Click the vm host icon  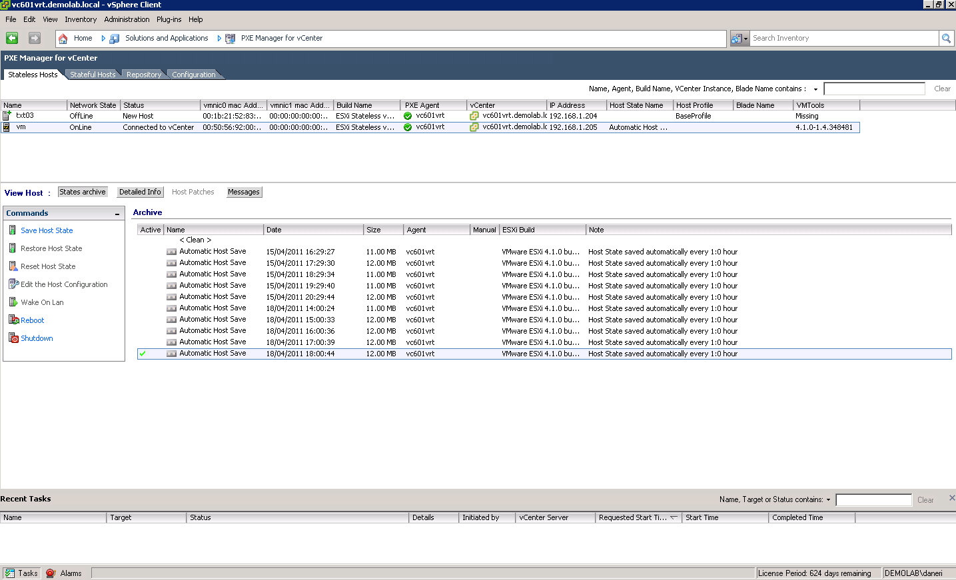click(x=7, y=127)
